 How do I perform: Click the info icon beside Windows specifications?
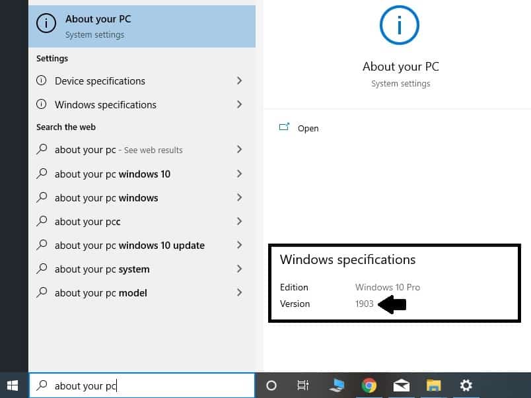42,104
